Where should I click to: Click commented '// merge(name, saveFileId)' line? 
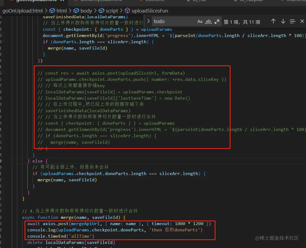pyautogui.click(x=74, y=142)
